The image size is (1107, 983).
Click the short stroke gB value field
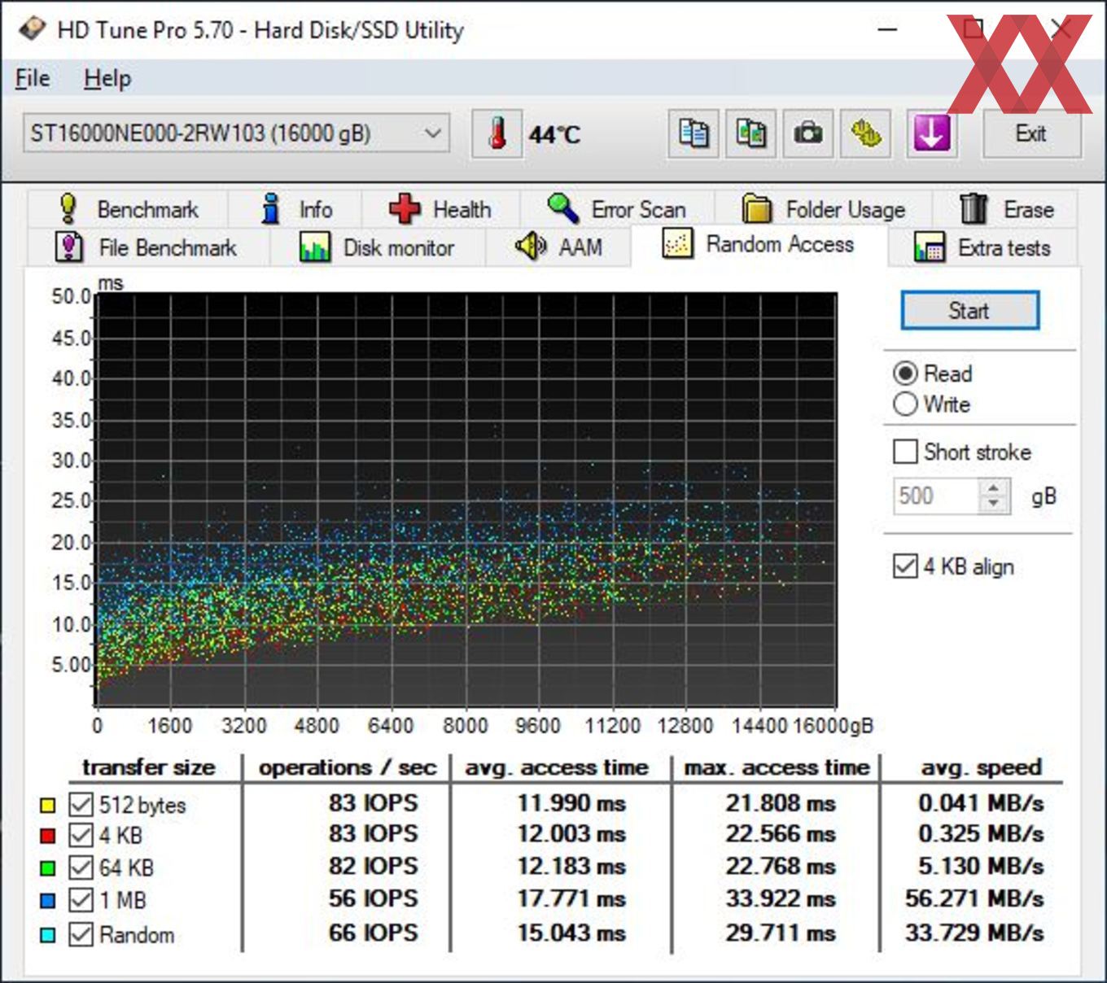934,496
